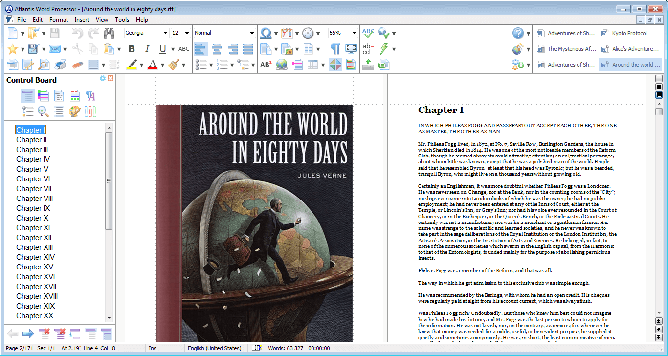
Task: Toggle the colored triangles view button
Action: tap(335, 65)
